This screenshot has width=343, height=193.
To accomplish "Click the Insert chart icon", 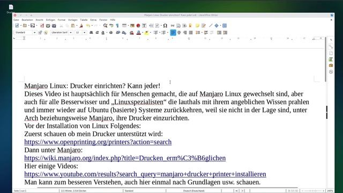I will [x=138, y=26].
